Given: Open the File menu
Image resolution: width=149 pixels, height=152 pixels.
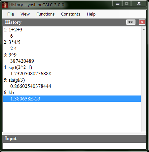Looking at the screenshot, I should 11,14.
